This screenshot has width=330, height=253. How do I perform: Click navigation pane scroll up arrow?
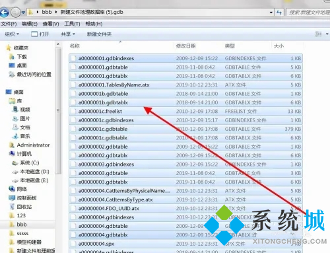58,44
